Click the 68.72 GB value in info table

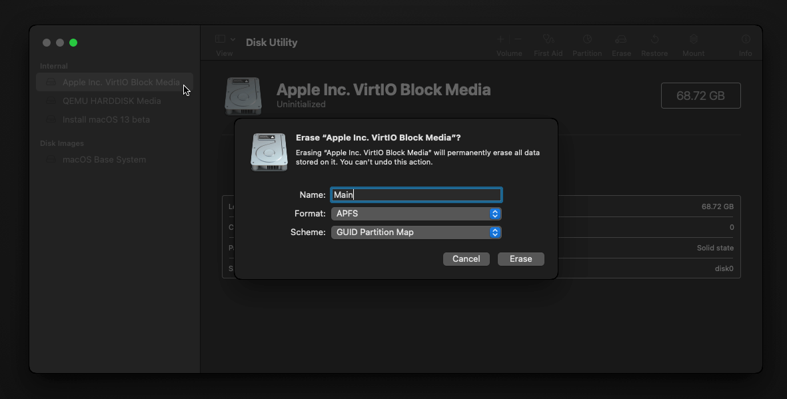pos(717,206)
